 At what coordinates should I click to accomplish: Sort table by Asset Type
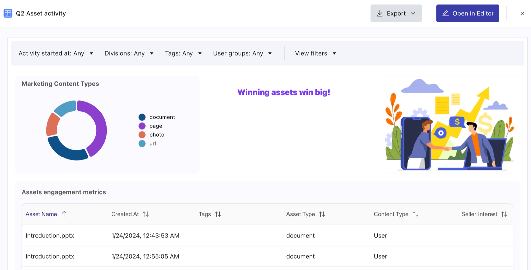(306, 214)
